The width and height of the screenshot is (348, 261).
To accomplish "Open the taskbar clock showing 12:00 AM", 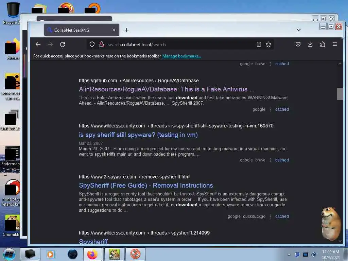I will pyautogui.click(x=330, y=255).
